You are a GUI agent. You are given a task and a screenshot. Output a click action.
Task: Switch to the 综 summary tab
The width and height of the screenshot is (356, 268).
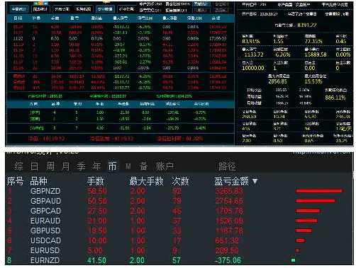tap(19, 166)
